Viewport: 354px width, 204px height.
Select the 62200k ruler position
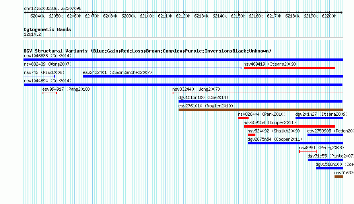click(329, 16)
